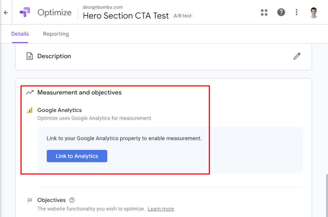Click the page vertical scrollbar

pos(327,195)
